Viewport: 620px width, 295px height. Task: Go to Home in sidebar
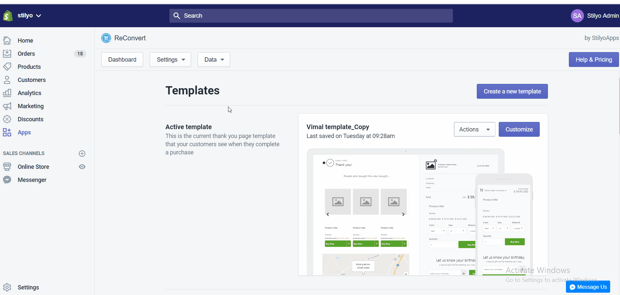[x=25, y=41]
